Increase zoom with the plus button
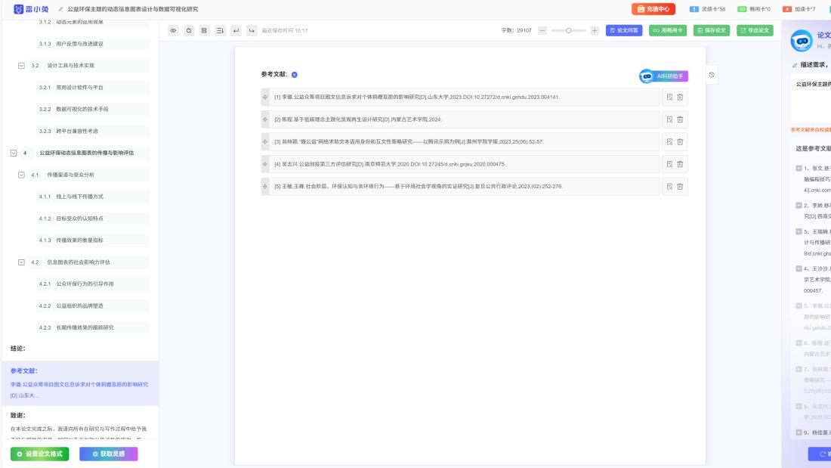The image size is (831, 468). point(595,31)
